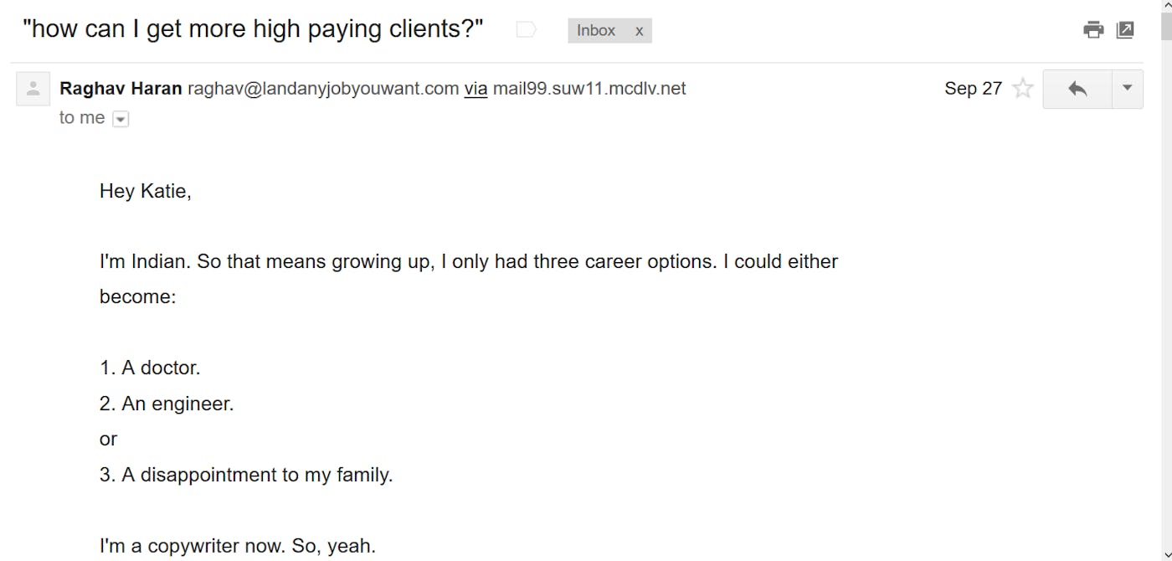Click the scrollbar up arrow

[x=1165, y=5]
